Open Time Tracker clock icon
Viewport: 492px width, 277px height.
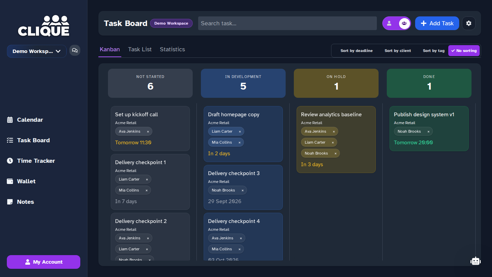coord(10,161)
